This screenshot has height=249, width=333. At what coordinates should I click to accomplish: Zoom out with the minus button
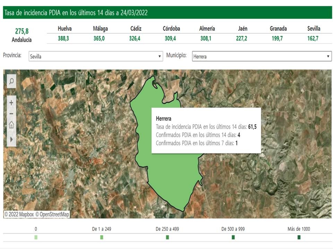pyautogui.click(x=11, y=114)
